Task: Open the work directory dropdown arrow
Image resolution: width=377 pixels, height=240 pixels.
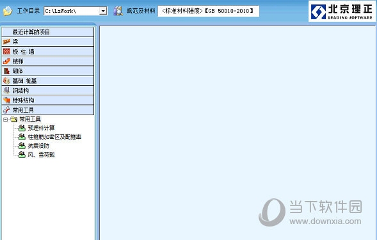Action: click(x=103, y=11)
